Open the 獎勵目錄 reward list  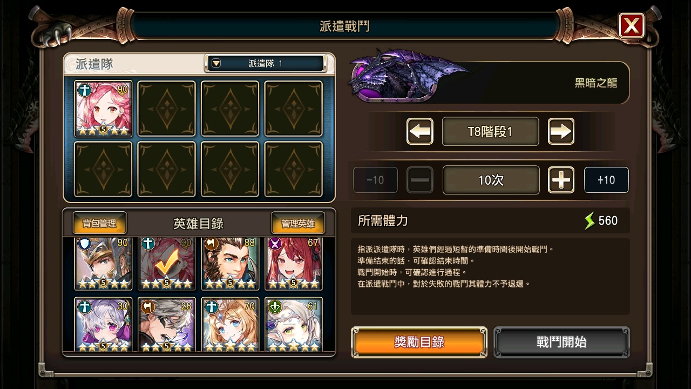tap(419, 342)
